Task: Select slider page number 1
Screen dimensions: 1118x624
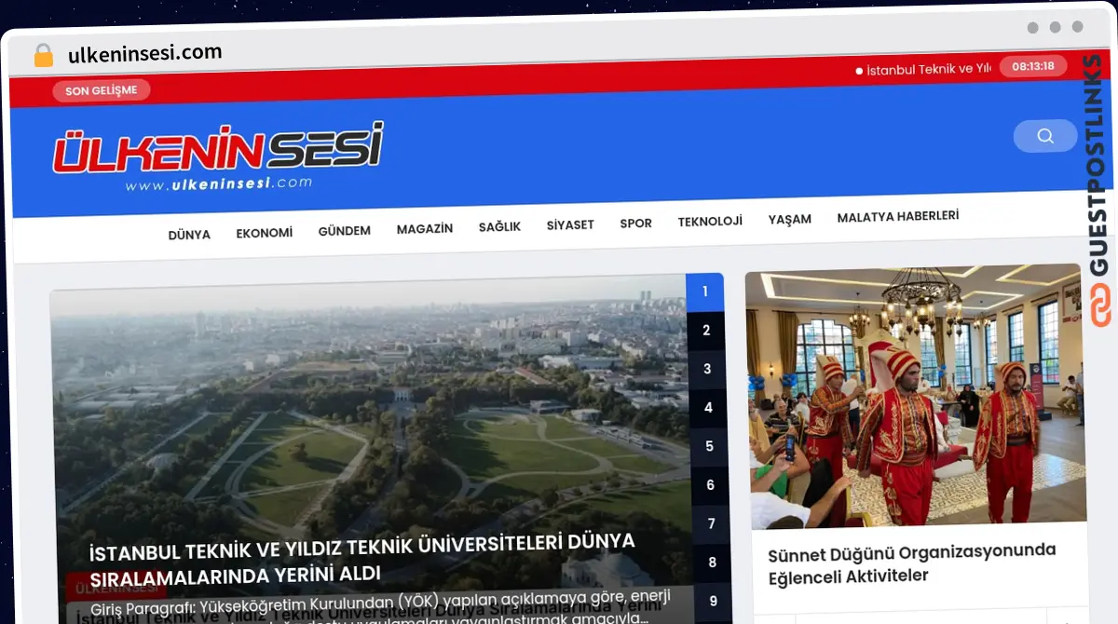Action: (705, 292)
